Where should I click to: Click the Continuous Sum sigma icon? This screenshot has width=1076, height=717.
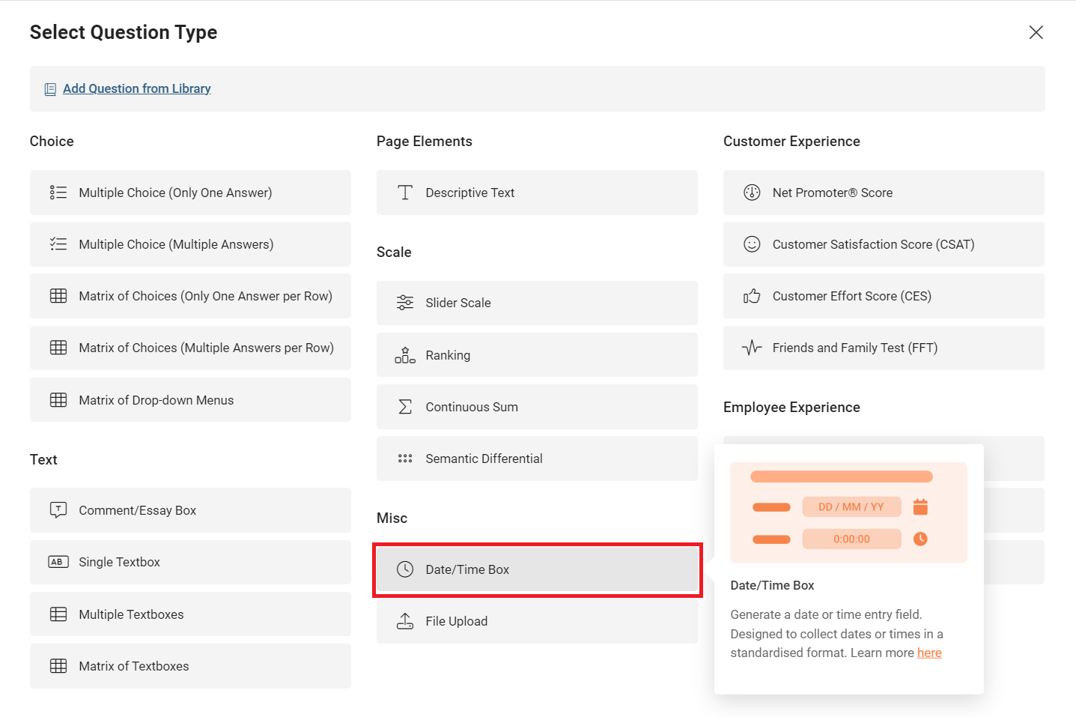pyautogui.click(x=405, y=407)
